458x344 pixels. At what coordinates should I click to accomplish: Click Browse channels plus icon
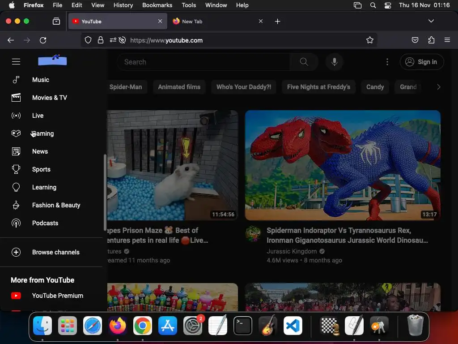pos(16,252)
